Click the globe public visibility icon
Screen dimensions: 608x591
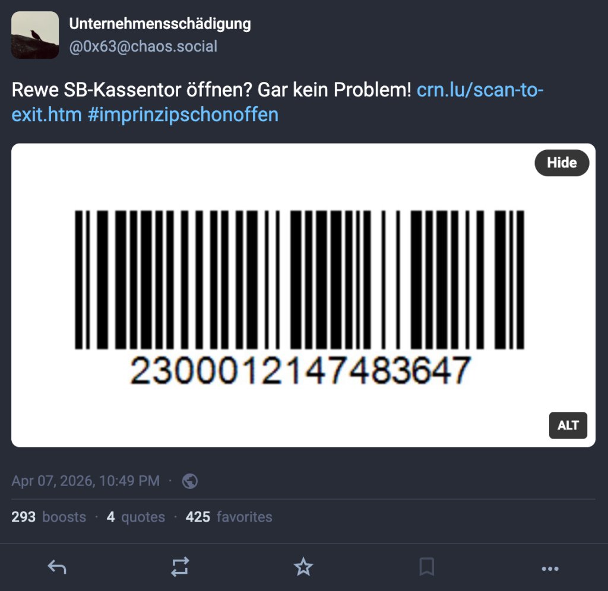(190, 481)
